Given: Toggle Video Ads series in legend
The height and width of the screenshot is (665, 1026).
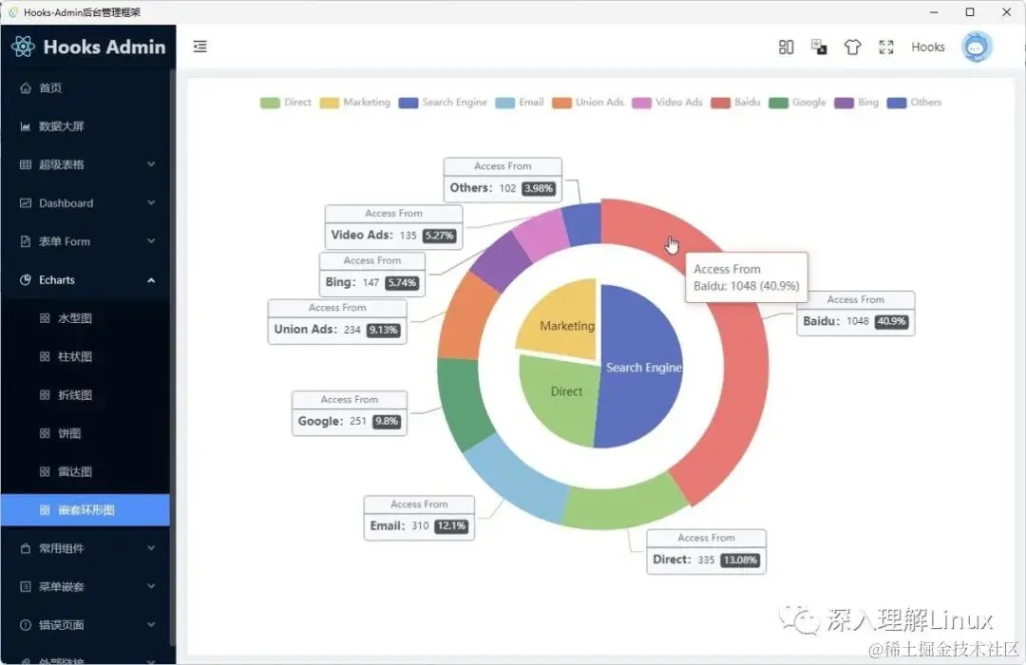Looking at the screenshot, I should (x=667, y=102).
